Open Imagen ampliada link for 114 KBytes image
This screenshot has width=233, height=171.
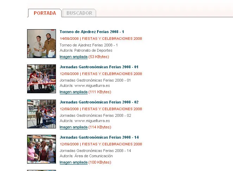point(74,127)
